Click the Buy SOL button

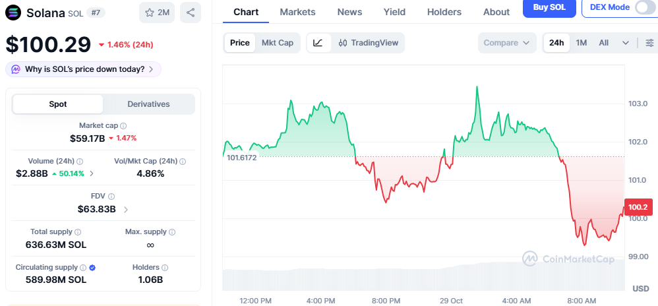click(549, 7)
